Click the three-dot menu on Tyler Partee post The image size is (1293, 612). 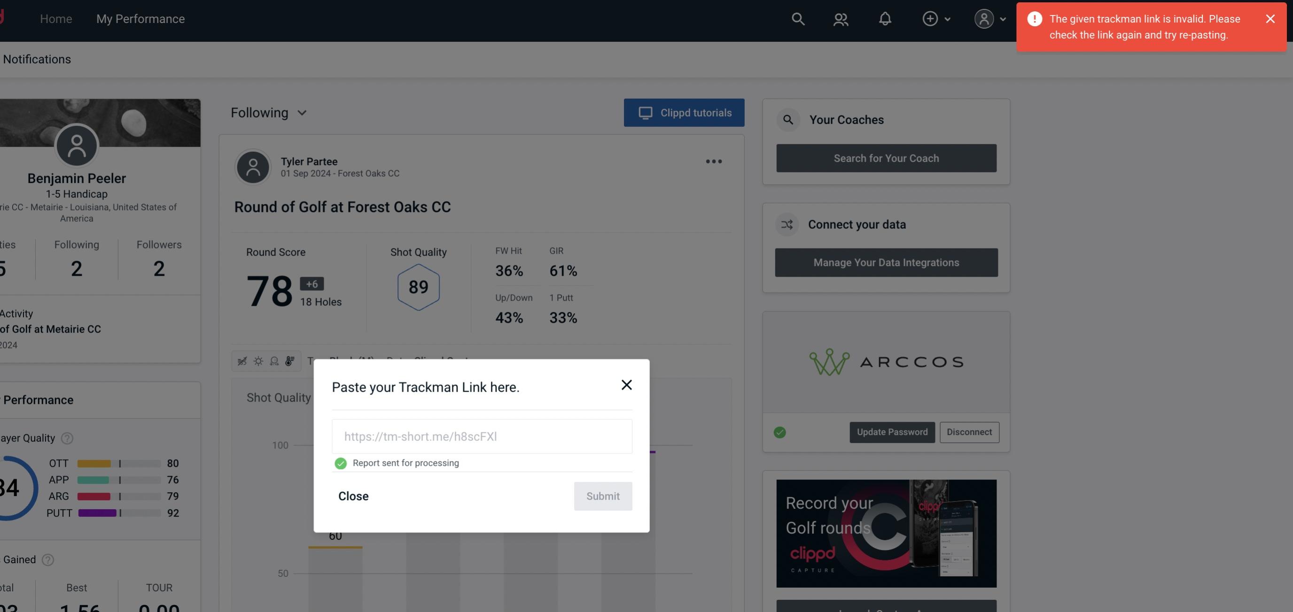click(713, 162)
